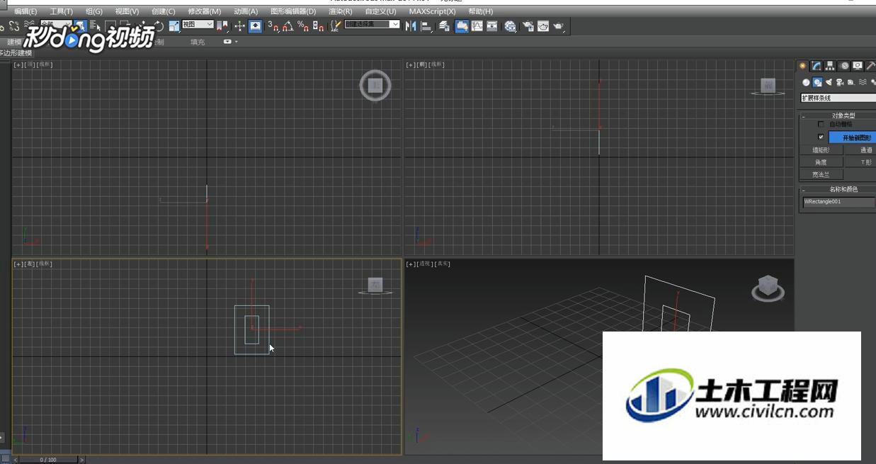Switch to the Display panel tab

858,66
